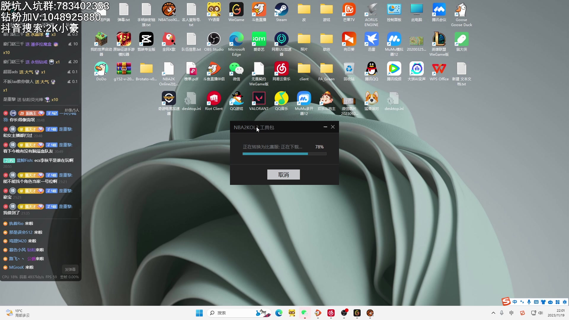
Task: Open the NBAToolKit desktop icon
Action: pyautogui.click(x=169, y=12)
